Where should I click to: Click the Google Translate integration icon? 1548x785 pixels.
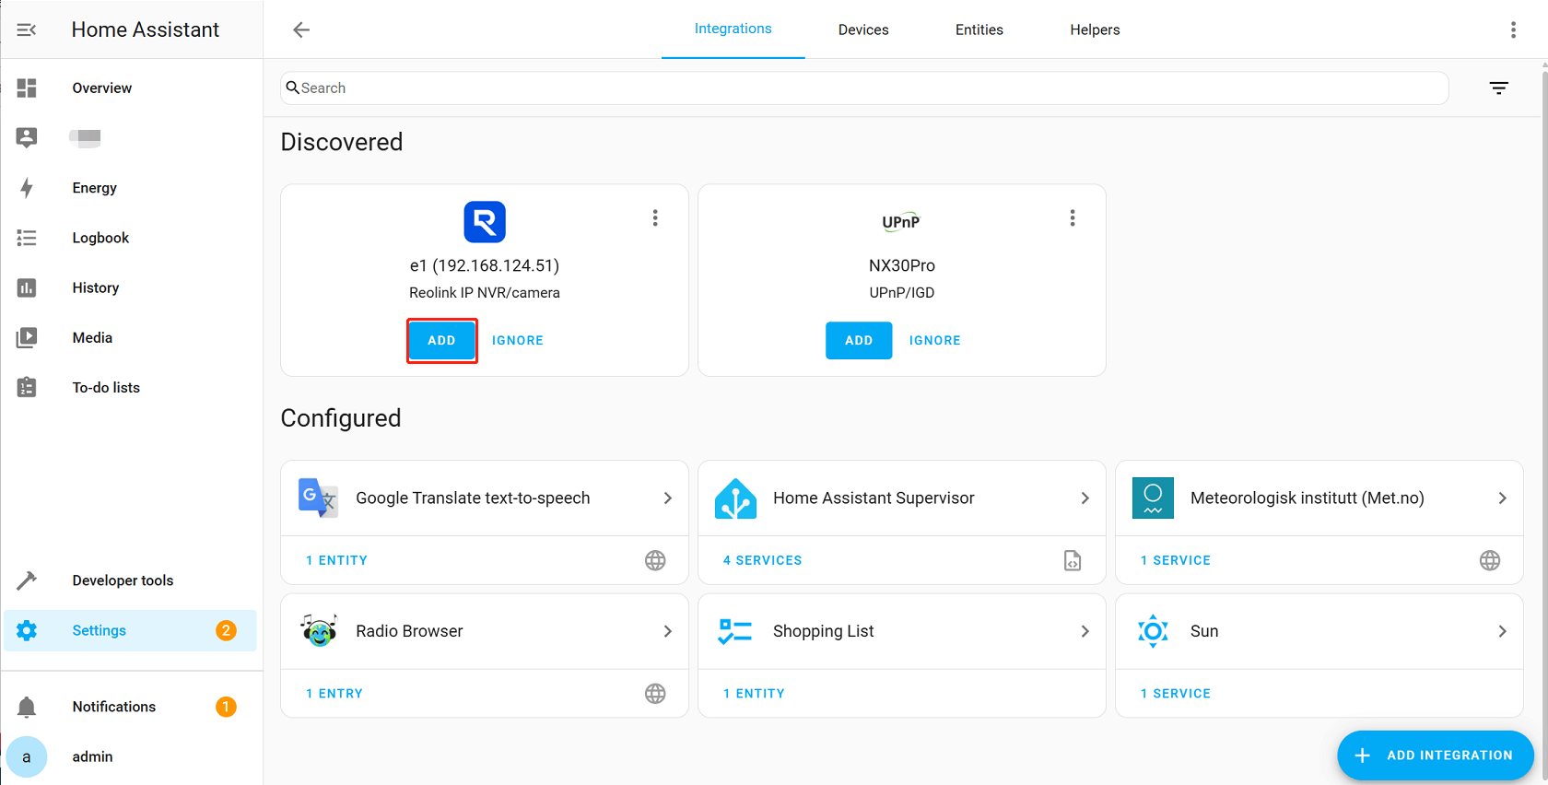[318, 498]
